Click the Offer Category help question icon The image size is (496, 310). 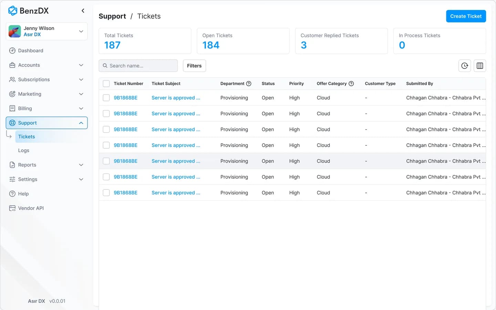pos(351,84)
